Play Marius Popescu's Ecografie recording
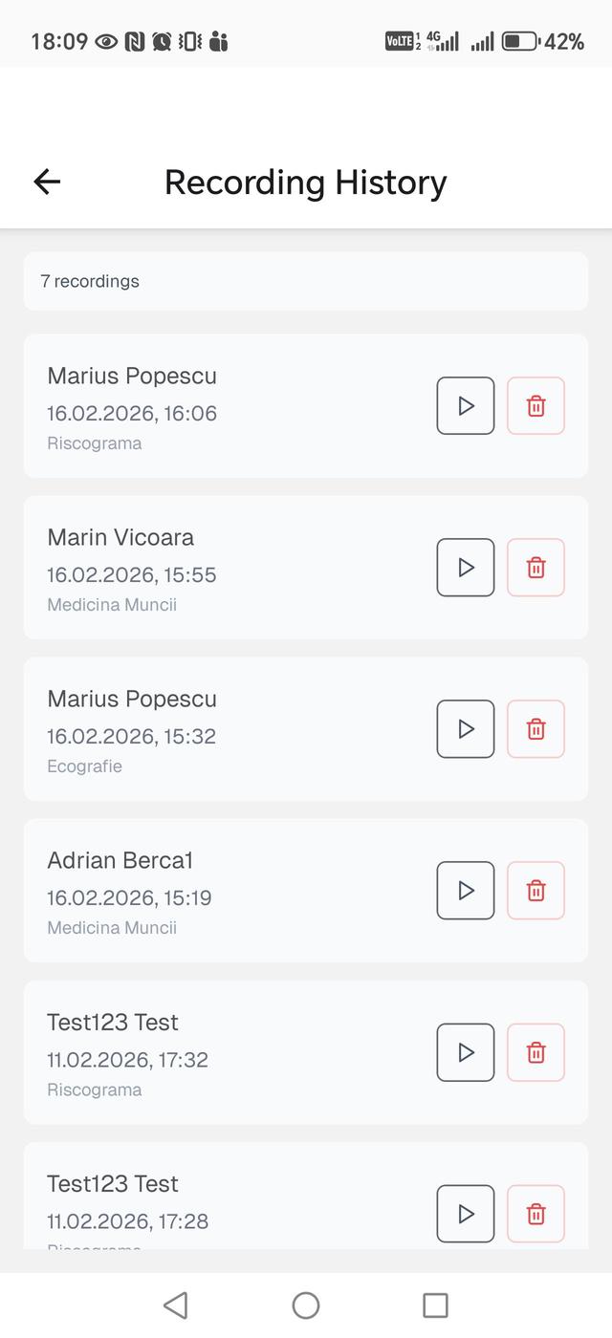This screenshot has height=1338, width=612. [x=466, y=729]
